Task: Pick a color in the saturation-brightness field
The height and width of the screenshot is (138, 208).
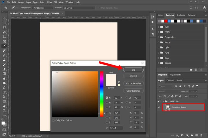Action: (75, 94)
